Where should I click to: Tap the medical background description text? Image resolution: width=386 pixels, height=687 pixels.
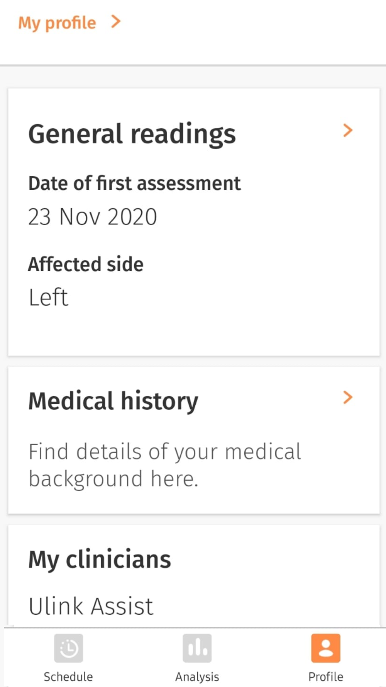165,465
